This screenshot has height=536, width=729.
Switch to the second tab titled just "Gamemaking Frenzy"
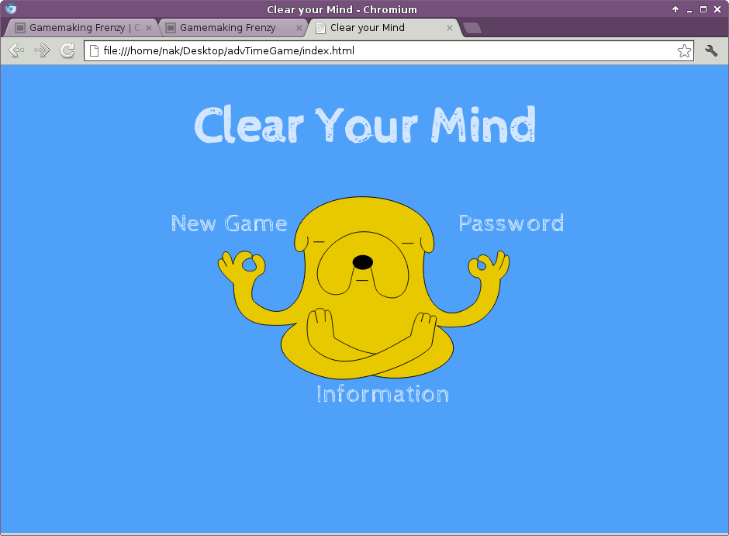click(x=227, y=28)
